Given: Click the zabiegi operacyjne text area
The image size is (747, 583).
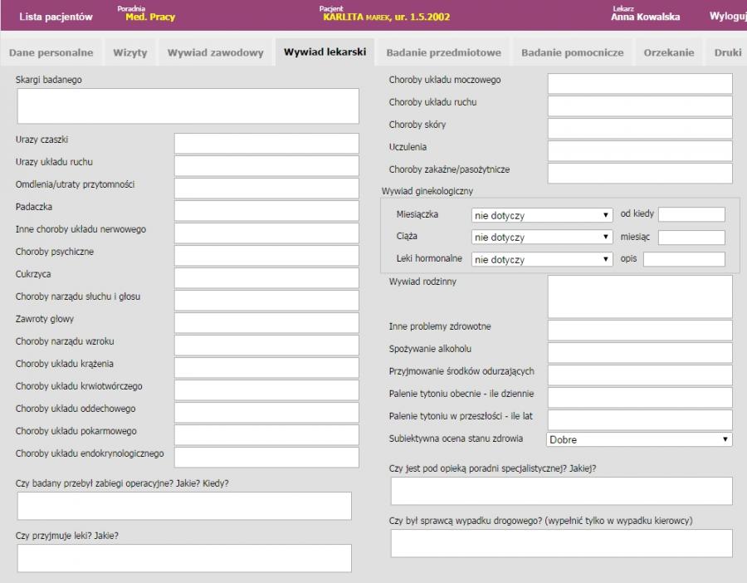Looking at the screenshot, I should 184,506.
